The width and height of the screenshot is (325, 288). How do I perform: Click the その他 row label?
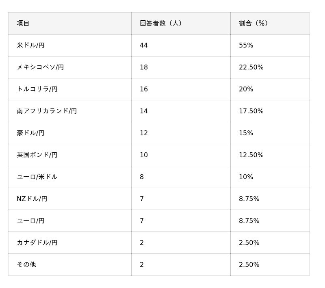(26, 264)
